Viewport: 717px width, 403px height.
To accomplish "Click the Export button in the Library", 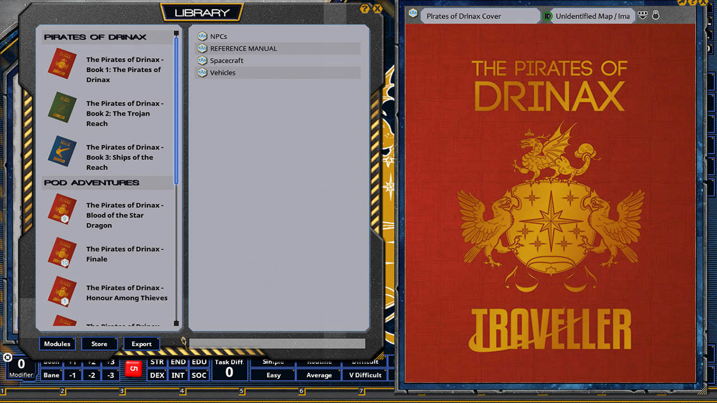I will click(141, 344).
